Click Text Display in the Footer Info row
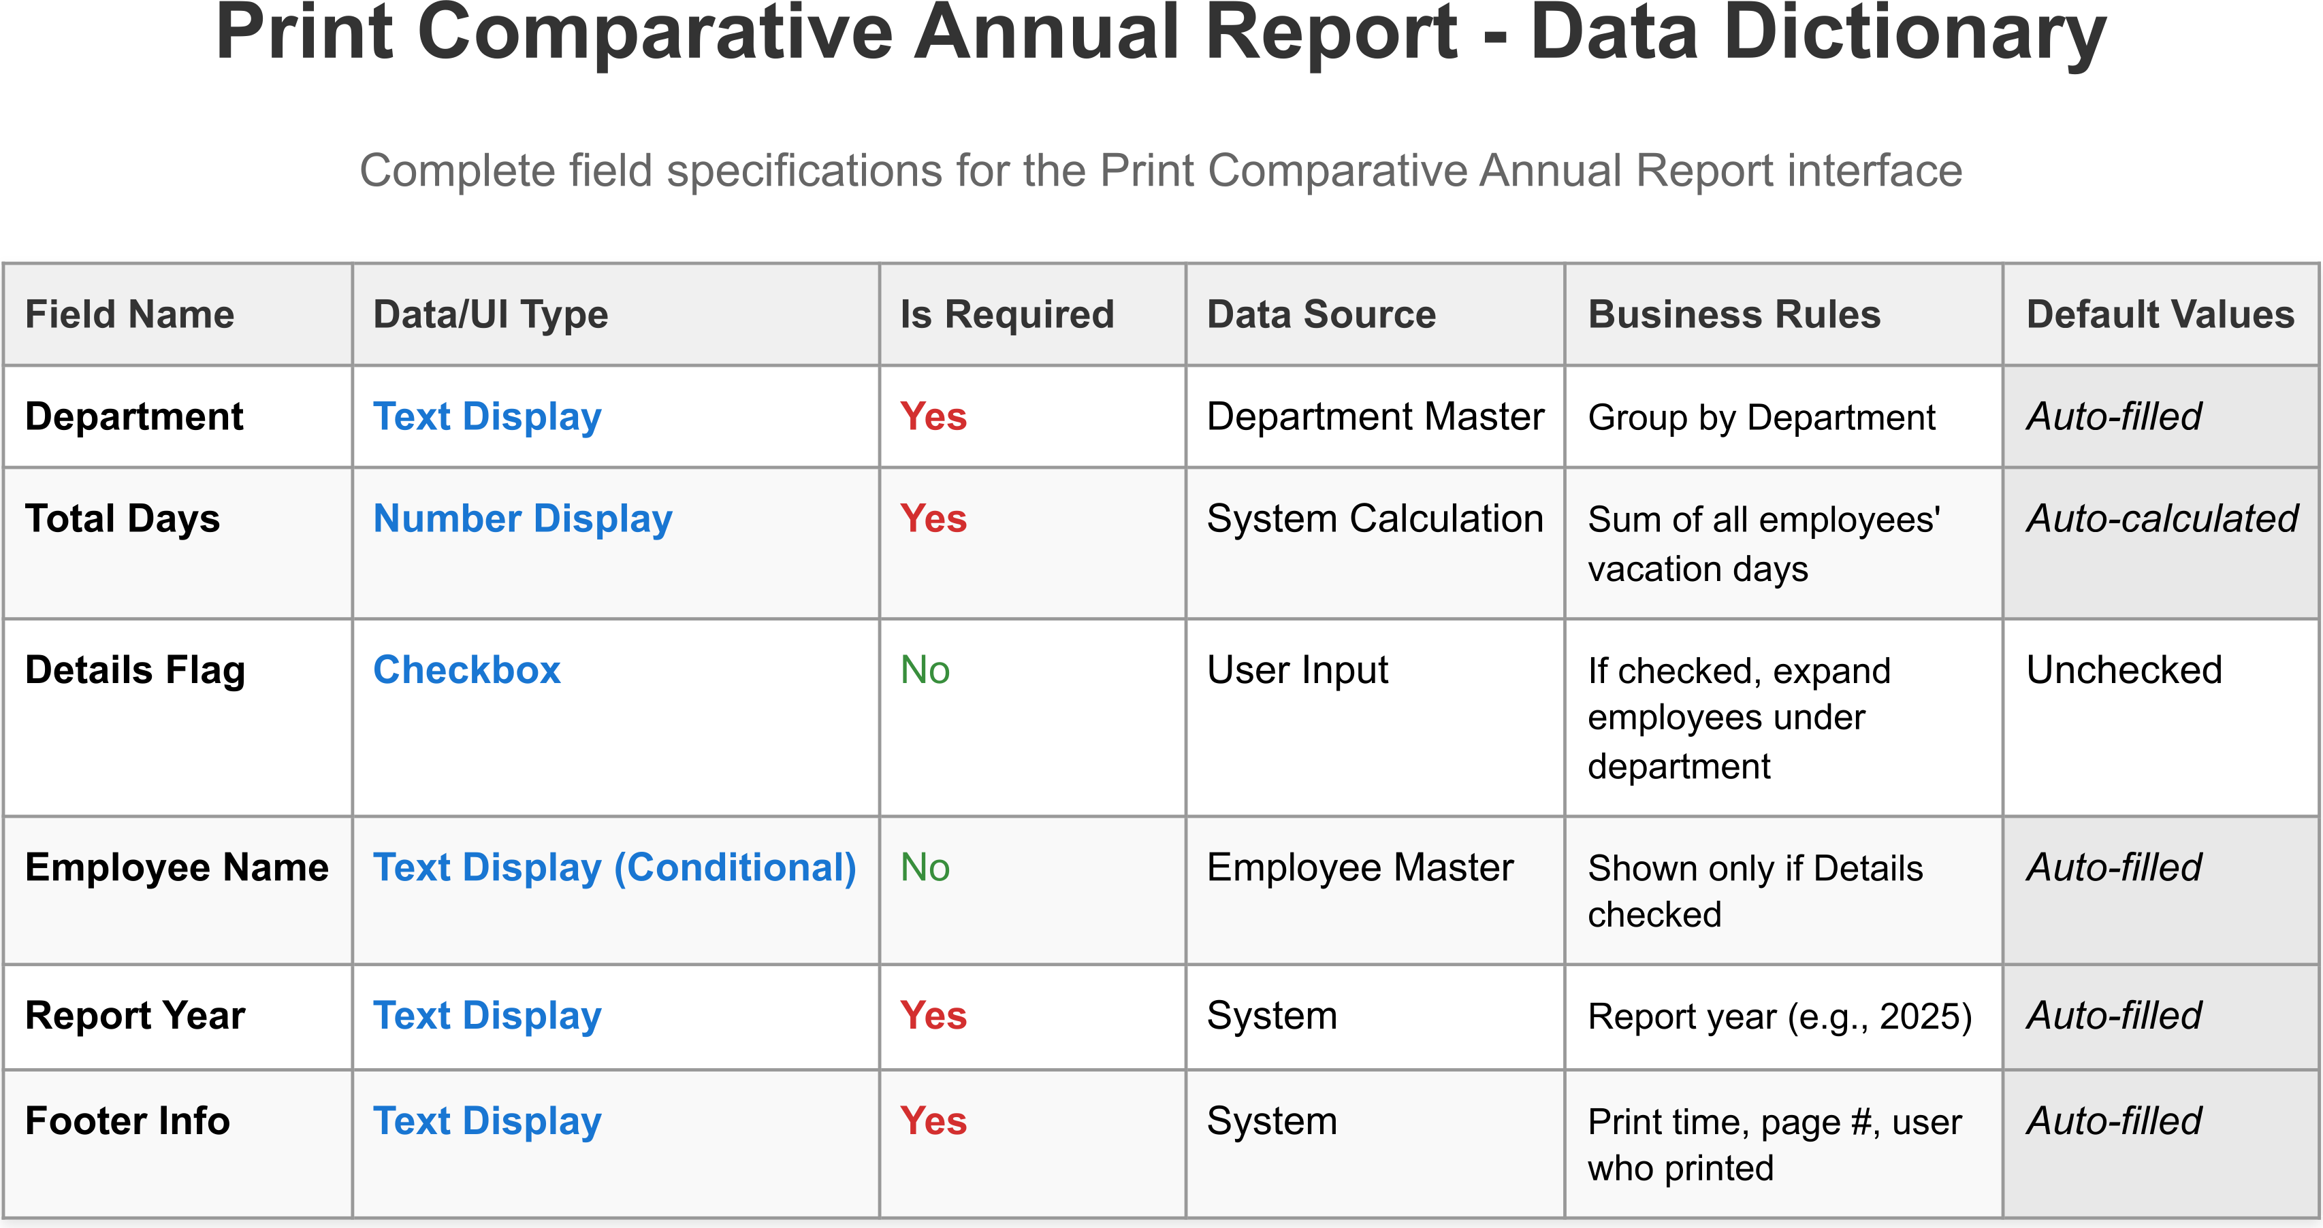Image resolution: width=2323 pixels, height=1228 pixels. click(x=487, y=1122)
